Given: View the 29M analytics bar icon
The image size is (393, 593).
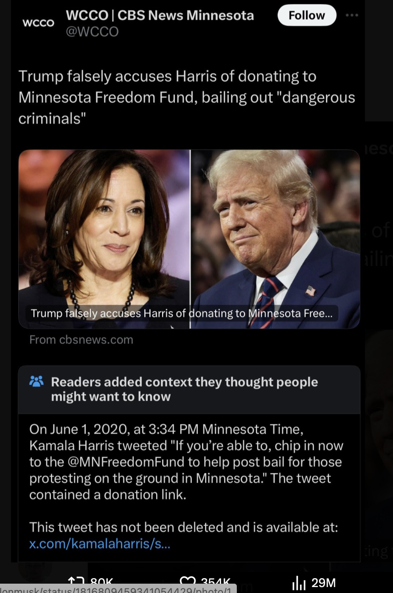Looking at the screenshot, I should pos(299,583).
